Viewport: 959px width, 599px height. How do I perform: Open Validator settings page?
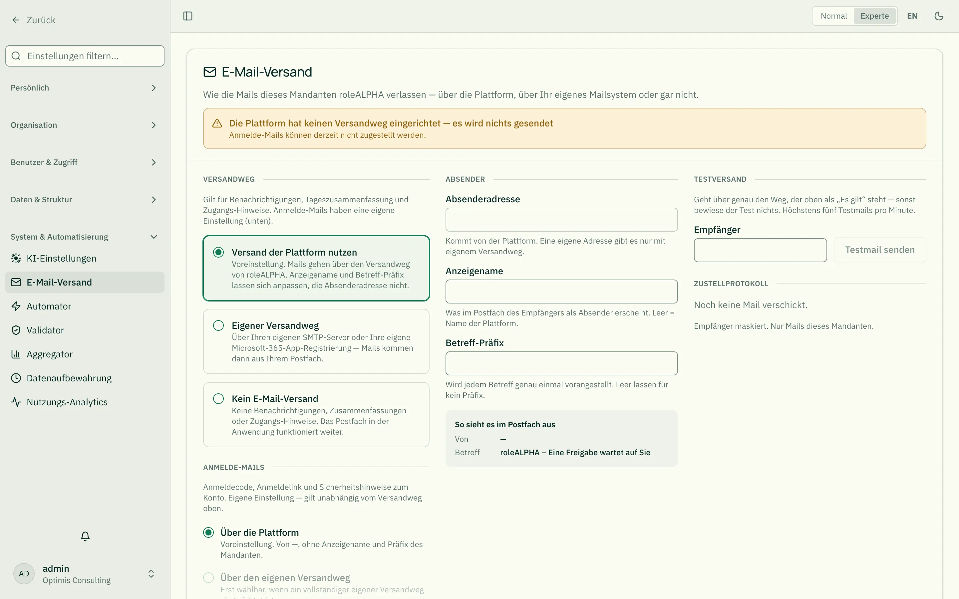tap(85, 330)
